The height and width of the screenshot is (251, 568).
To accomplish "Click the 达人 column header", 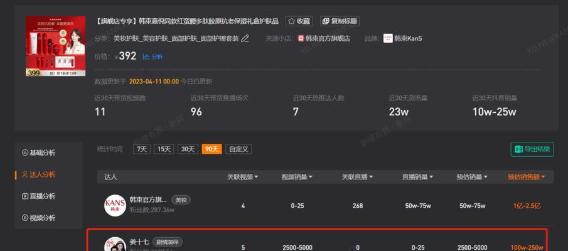I will coord(111,177).
